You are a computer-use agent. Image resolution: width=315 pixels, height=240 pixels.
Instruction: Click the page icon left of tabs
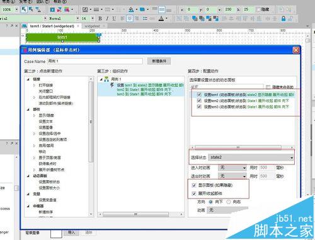pyautogui.click(x=25, y=26)
